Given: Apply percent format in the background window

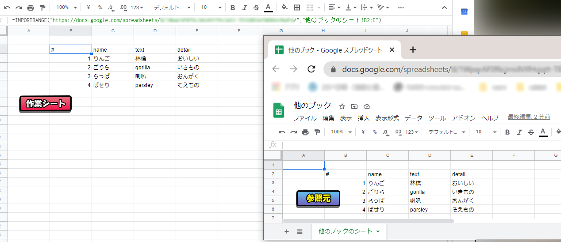Looking at the screenshot, I should 100,8.
